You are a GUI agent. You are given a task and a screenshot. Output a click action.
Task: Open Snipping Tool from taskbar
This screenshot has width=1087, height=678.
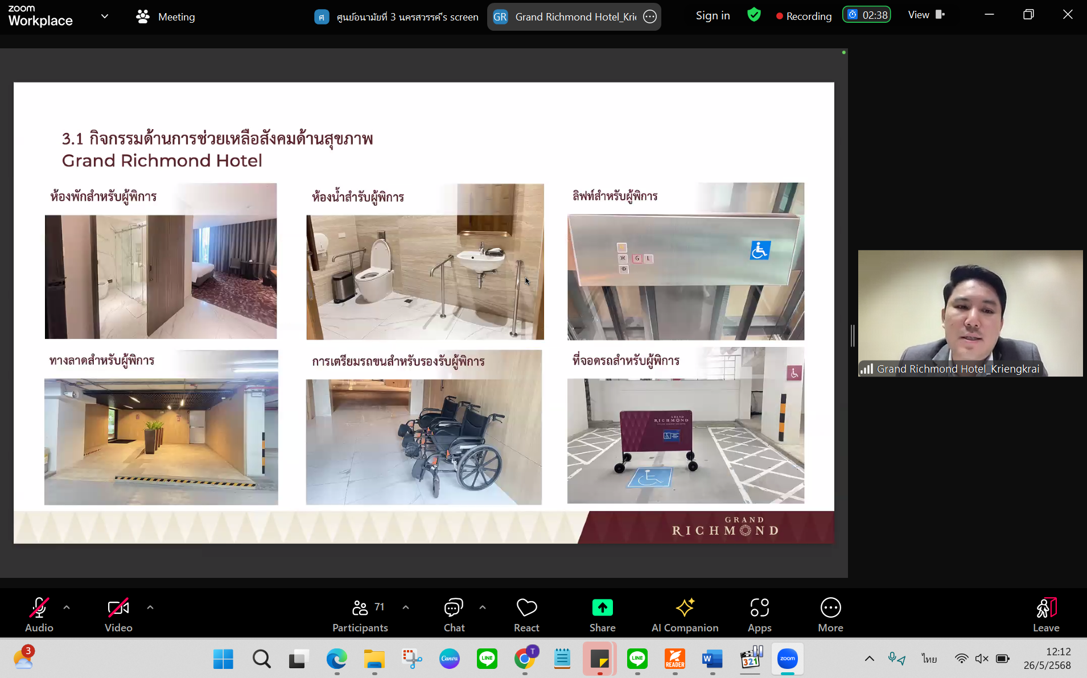pos(411,659)
